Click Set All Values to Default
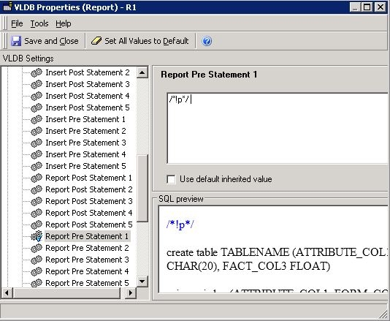The width and height of the screenshot is (390, 321). point(139,41)
